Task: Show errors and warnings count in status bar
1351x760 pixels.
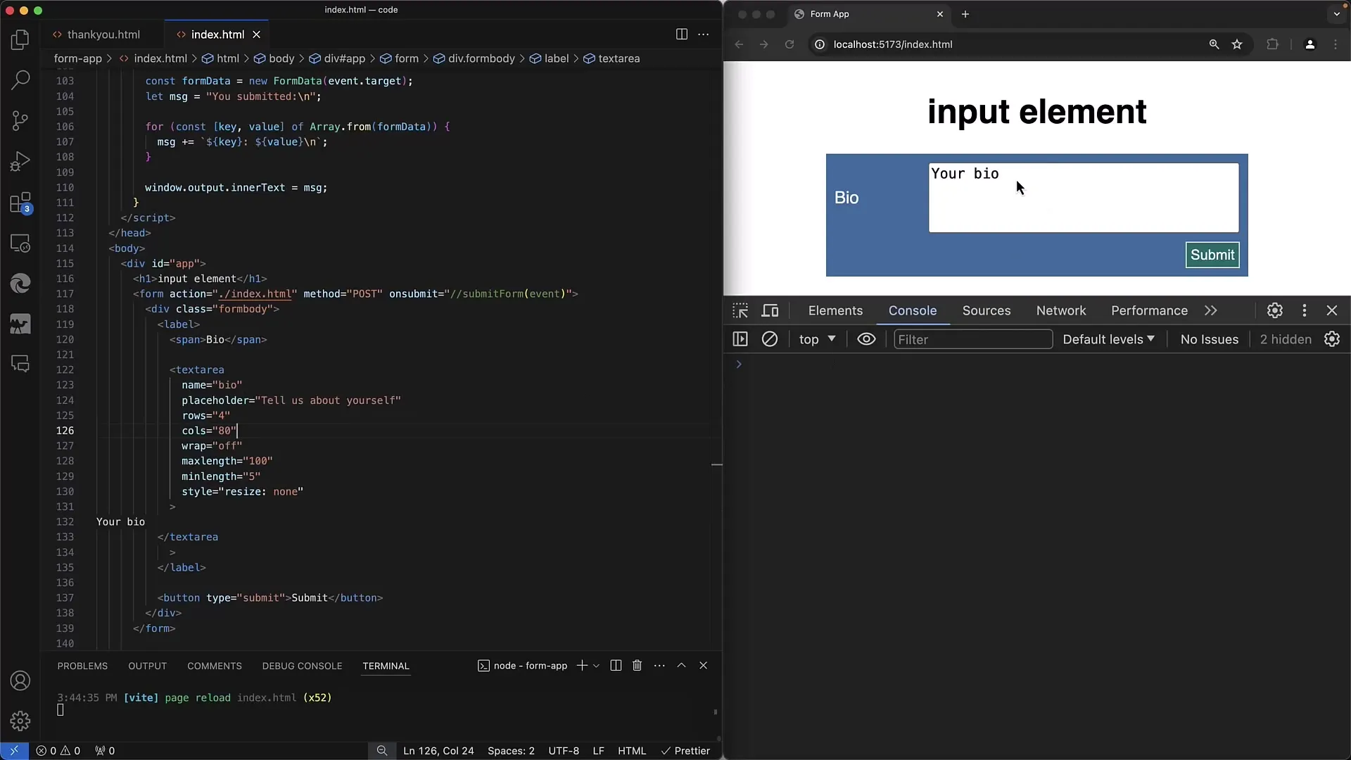Action: pyautogui.click(x=58, y=751)
